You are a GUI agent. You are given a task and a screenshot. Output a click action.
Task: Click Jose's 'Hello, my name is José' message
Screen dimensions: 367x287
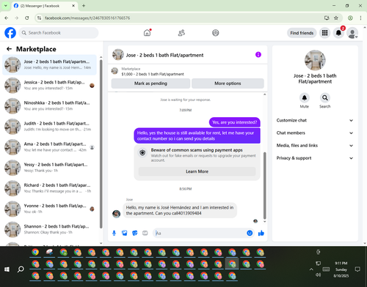point(180,210)
